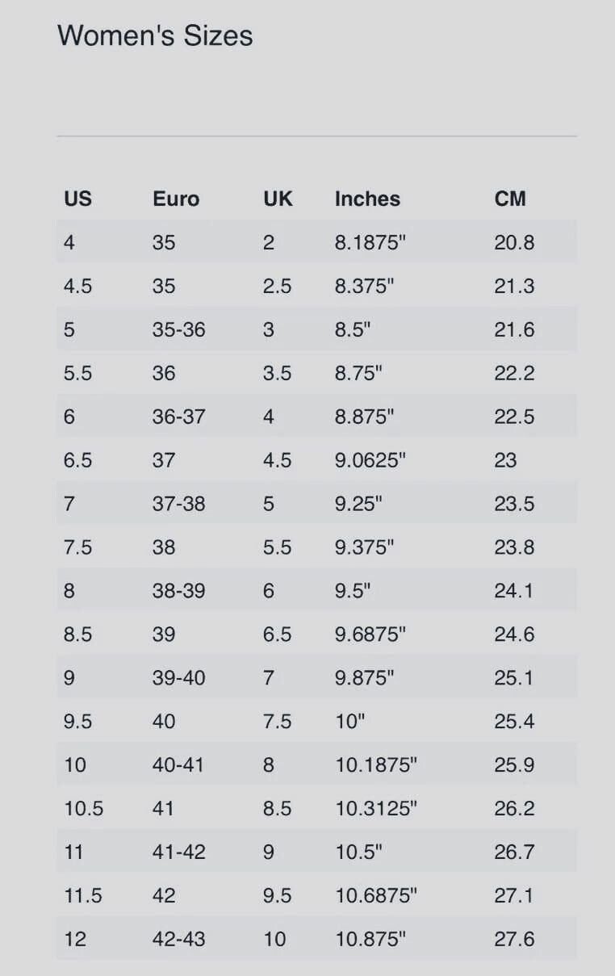The image size is (615, 976).
Task: Select Euro size 39-40 cell
Action: (x=178, y=678)
